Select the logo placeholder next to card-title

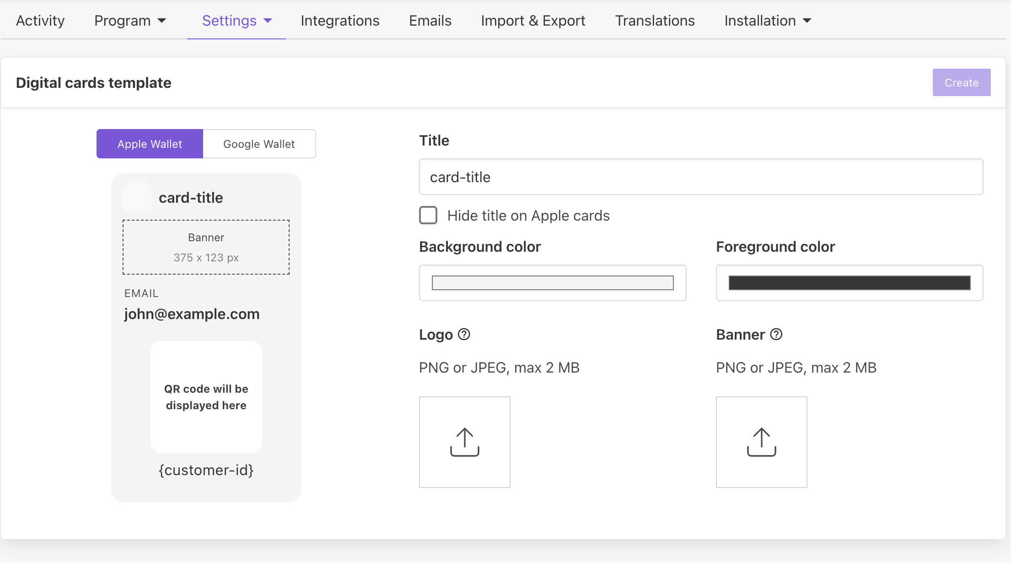[x=137, y=197]
